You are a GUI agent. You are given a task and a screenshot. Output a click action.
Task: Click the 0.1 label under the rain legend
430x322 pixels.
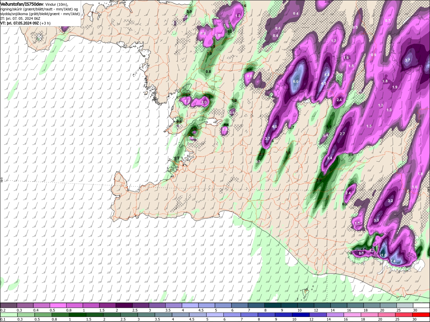(x=3, y=319)
